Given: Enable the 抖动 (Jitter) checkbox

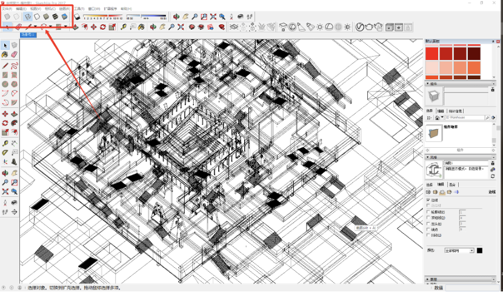Looking at the screenshot, I should (x=428, y=235).
